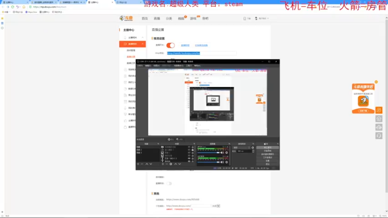The image size is (388, 218).
Task: Collapse the first sidebar section chevron under 主播中心
Action: (143, 38)
